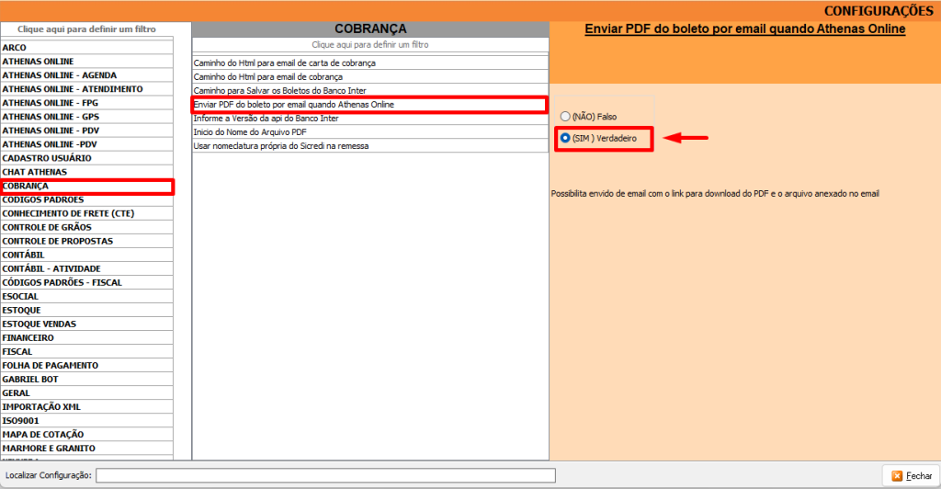Image resolution: width=941 pixels, height=489 pixels.
Task: Click the category list filter field
Action: [x=86, y=28]
